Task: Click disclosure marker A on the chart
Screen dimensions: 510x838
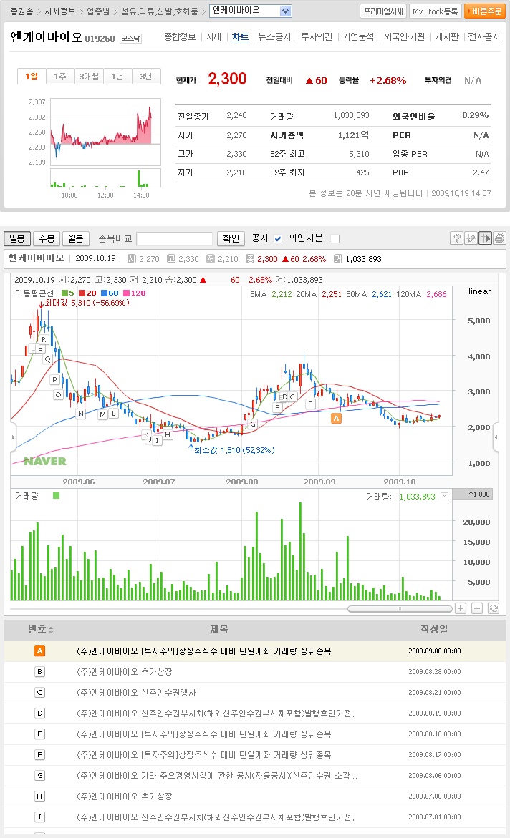Action: 336,419
